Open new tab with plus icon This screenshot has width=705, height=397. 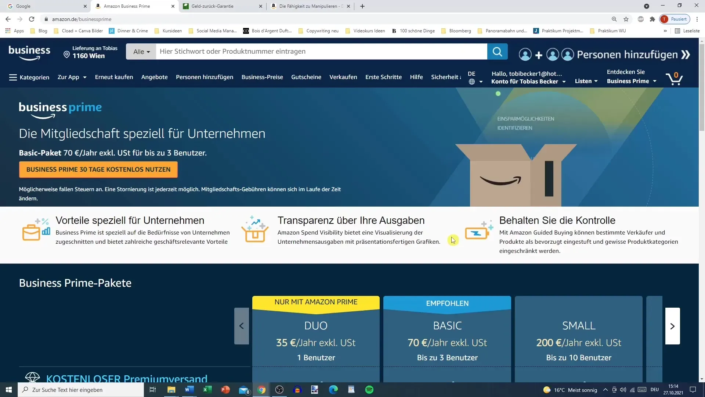[x=362, y=6]
